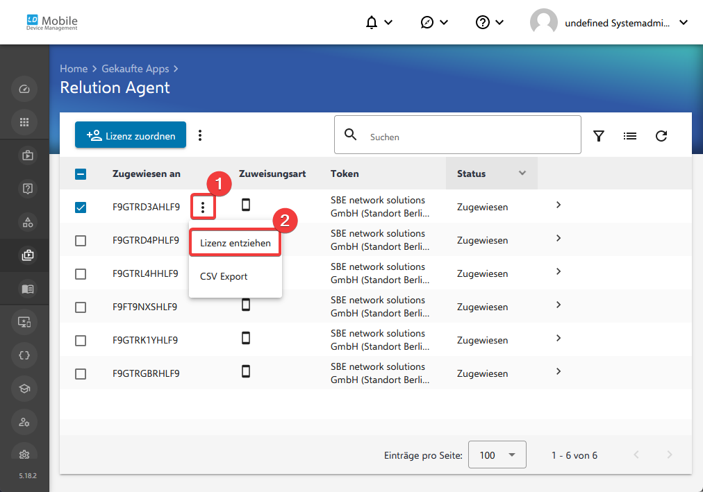Open the shapes category icon in sidebar
This screenshot has height=492, width=703.
click(x=27, y=222)
